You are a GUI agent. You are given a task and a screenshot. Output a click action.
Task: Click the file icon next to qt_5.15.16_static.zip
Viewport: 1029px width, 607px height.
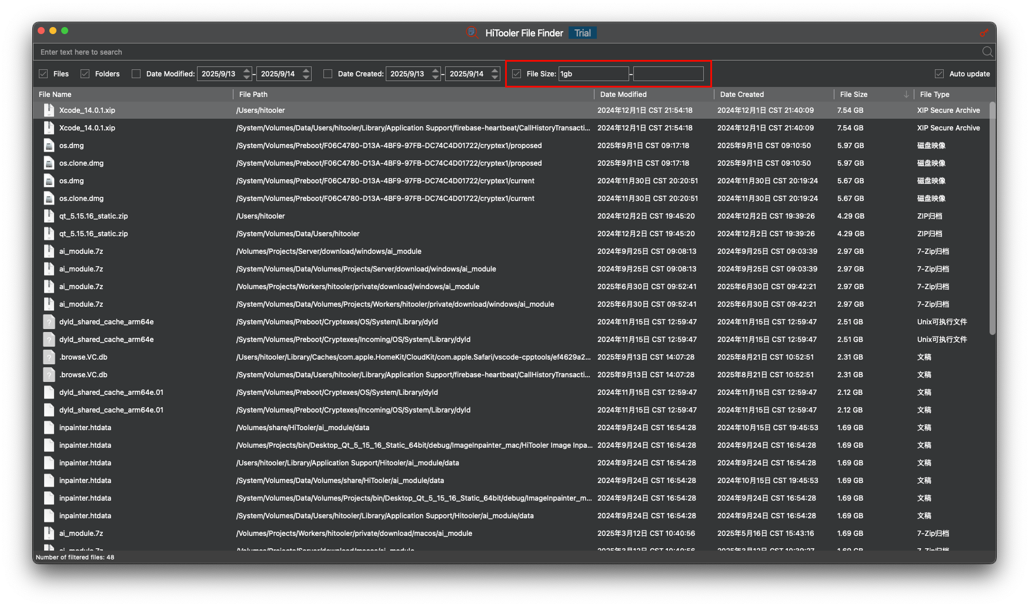click(49, 216)
